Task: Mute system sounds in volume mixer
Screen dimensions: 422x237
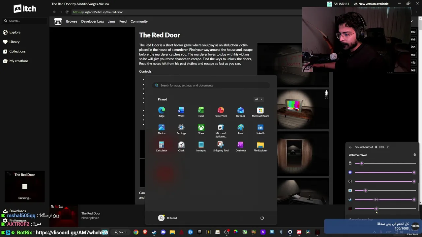Action: 350,163
